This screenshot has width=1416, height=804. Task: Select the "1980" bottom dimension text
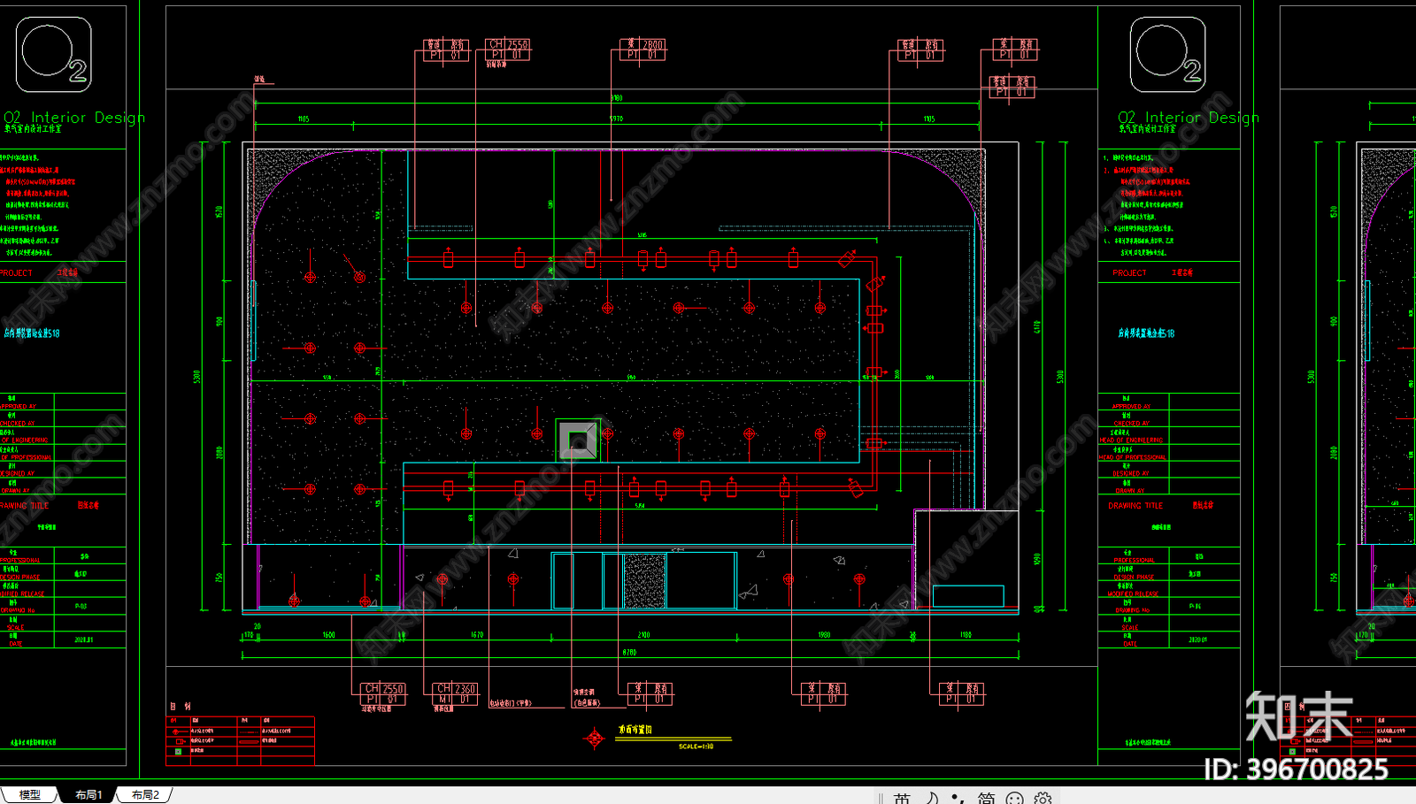(824, 635)
